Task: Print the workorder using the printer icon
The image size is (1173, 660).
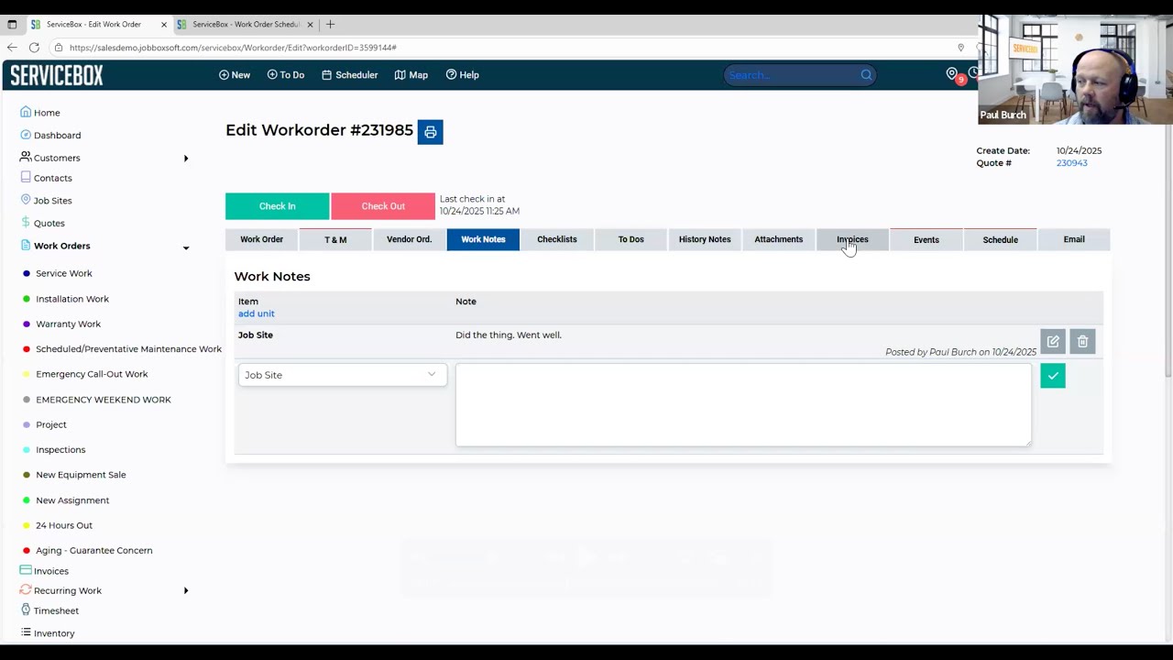Action: click(430, 132)
